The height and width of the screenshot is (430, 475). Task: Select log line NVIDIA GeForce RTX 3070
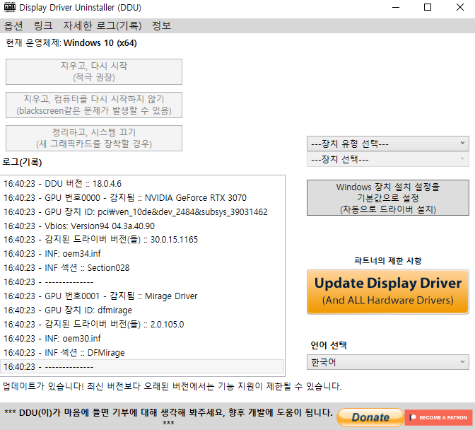[x=142, y=198]
